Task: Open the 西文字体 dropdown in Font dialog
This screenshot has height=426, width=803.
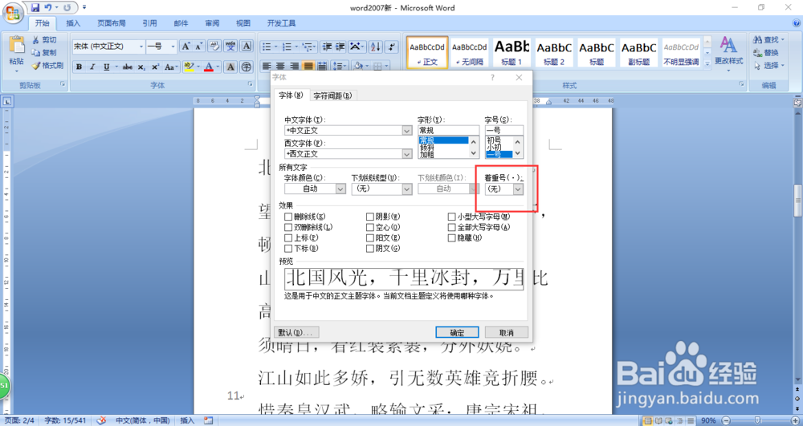Action: pos(407,153)
